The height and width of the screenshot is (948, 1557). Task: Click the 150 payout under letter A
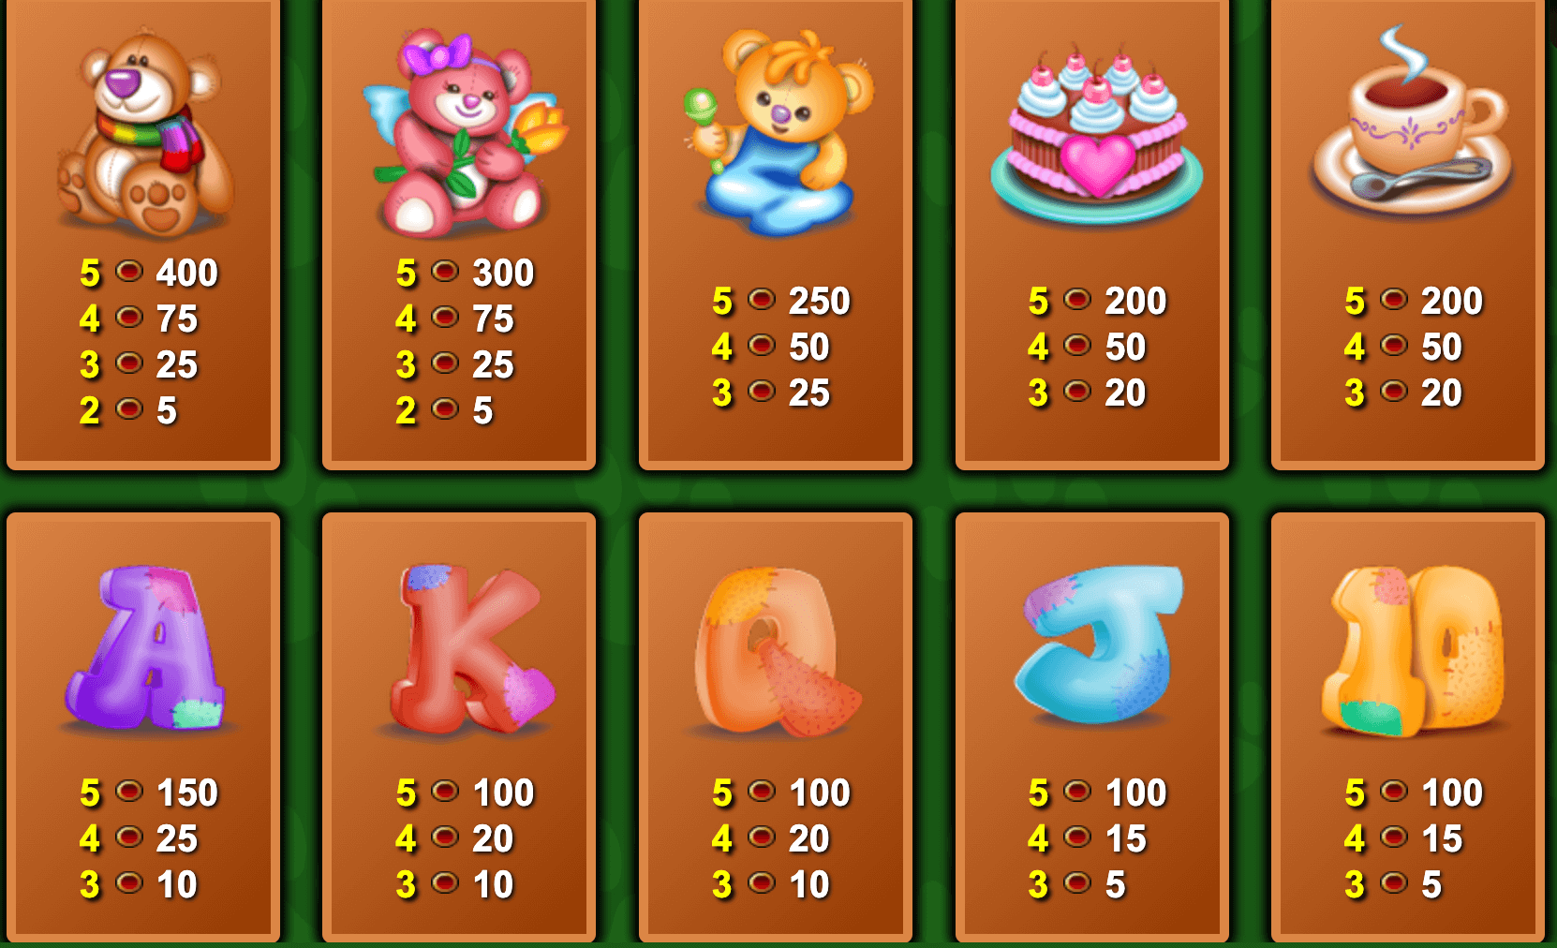pos(187,793)
